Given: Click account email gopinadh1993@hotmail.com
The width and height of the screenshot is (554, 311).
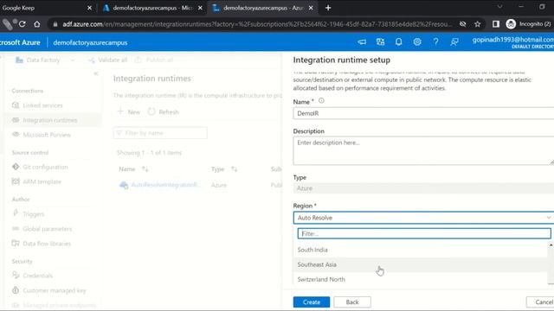Looking at the screenshot, I should click(513, 40).
